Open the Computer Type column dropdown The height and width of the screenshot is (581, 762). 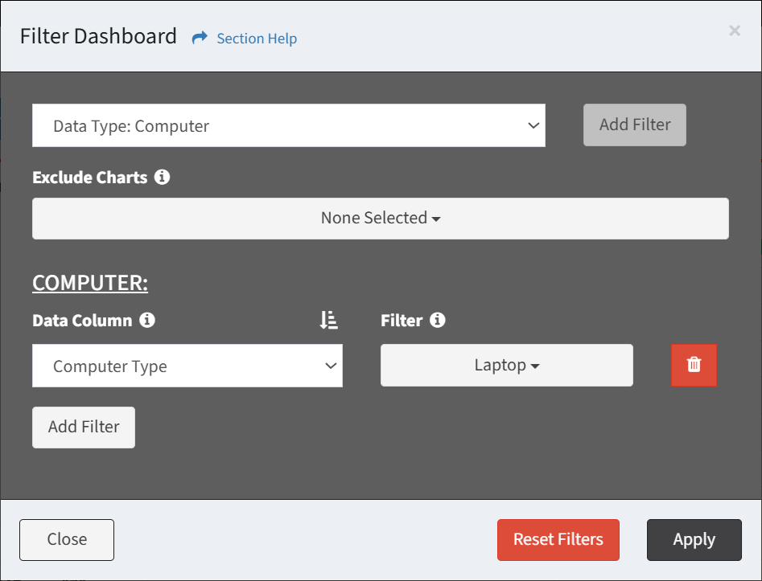click(x=187, y=366)
